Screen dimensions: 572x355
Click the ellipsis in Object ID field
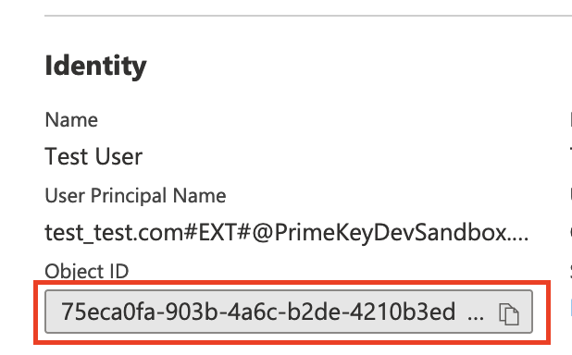click(x=476, y=316)
